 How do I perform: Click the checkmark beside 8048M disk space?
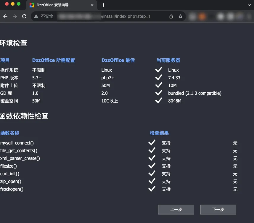pyautogui.click(x=159, y=101)
